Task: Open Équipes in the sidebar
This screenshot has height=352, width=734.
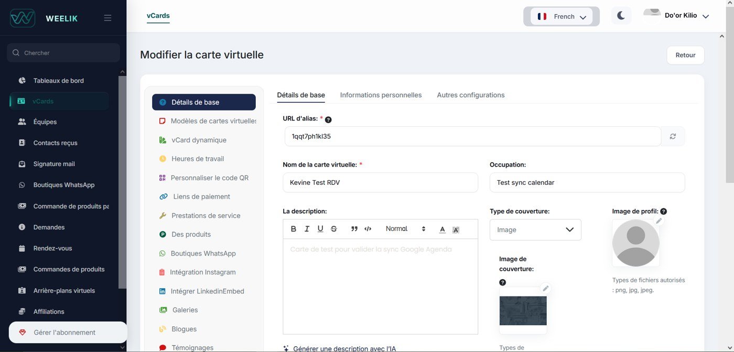Action: [45, 122]
